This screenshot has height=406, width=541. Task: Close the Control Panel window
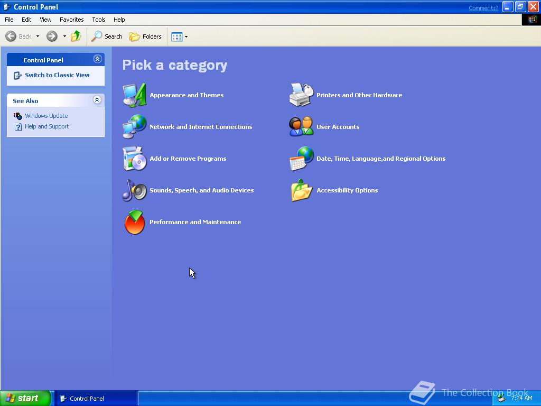click(x=534, y=7)
